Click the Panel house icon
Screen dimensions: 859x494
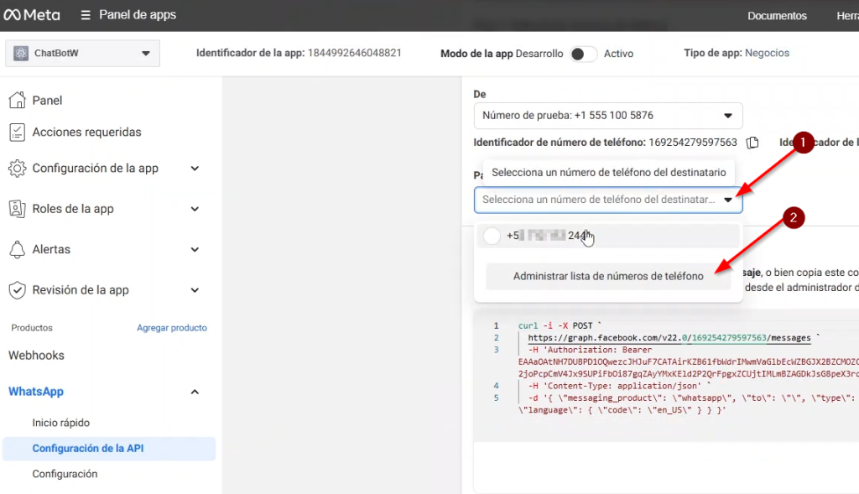[x=17, y=100]
